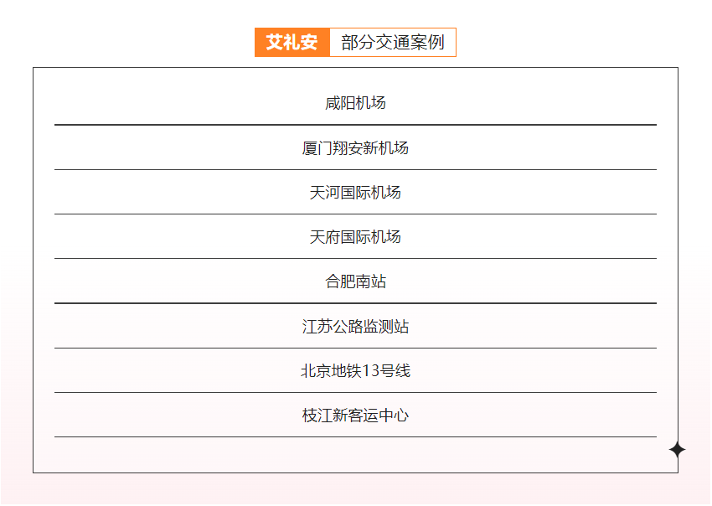Click the orange 艾礼安 brand tag
This screenshot has height=506, width=712.
(x=292, y=43)
